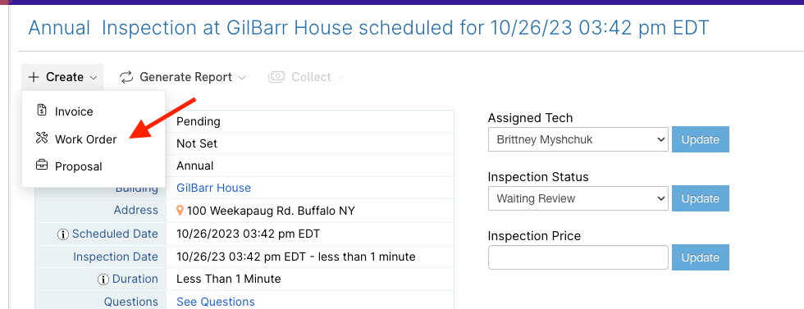Image resolution: width=804 pixels, height=309 pixels.
Task: Click into the Inspection Price field
Action: 578,257
